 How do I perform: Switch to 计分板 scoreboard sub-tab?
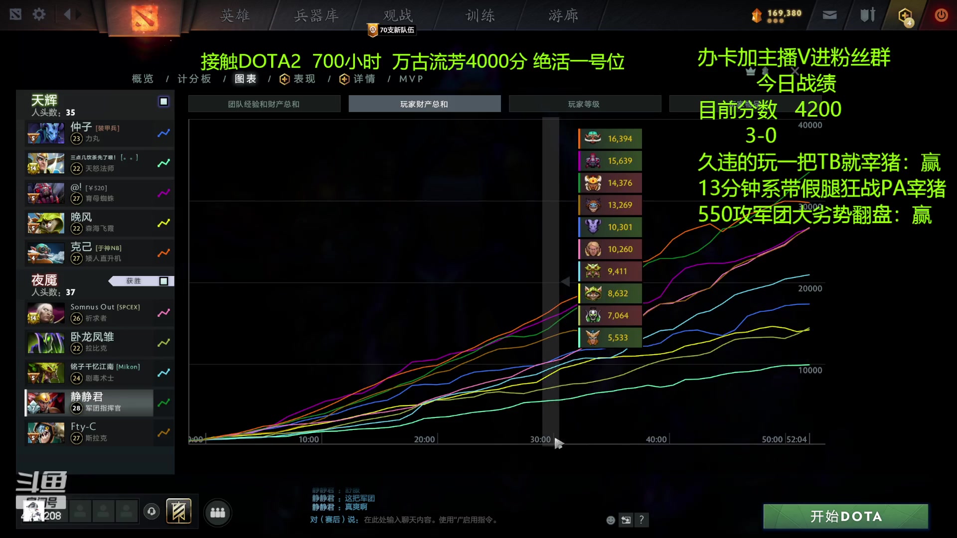[x=194, y=79]
